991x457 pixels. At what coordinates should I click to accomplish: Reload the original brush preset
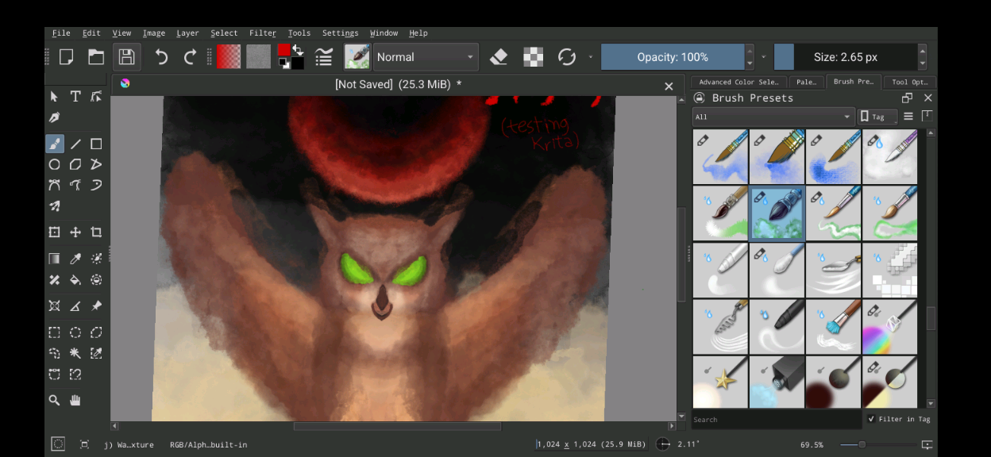tap(567, 56)
